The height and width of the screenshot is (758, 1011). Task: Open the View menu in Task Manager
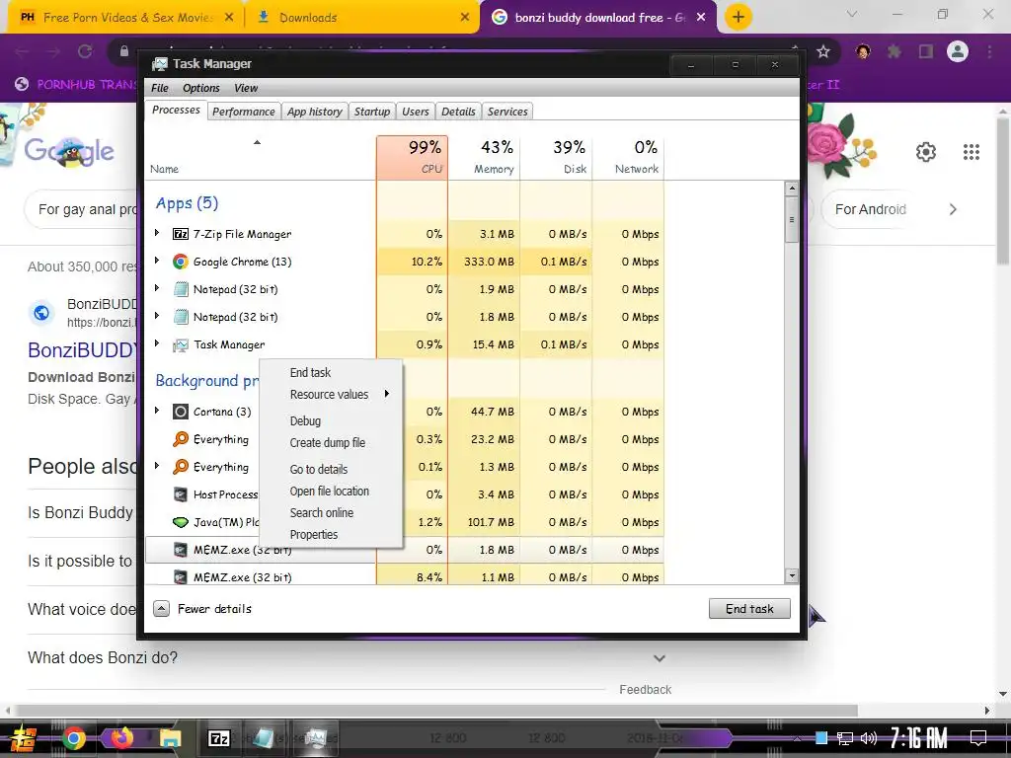[x=246, y=88]
